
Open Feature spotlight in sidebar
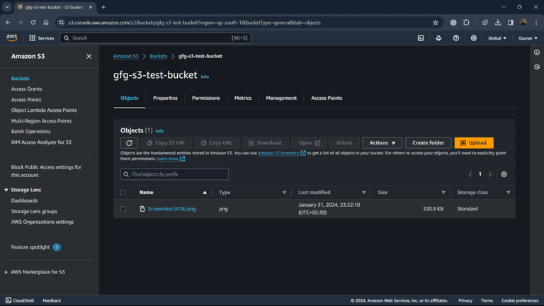(30, 247)
